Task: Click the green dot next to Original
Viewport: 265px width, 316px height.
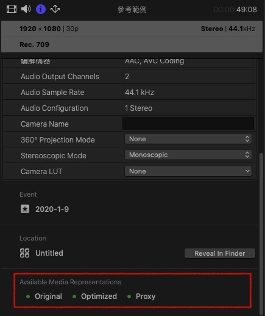Action: (x=28, y=297)
